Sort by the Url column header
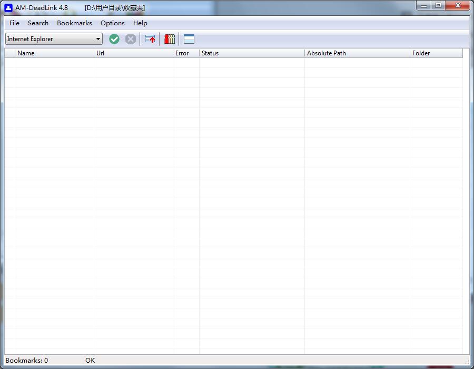The width and height of the screenshot is (474, 369). pos(133,53)
